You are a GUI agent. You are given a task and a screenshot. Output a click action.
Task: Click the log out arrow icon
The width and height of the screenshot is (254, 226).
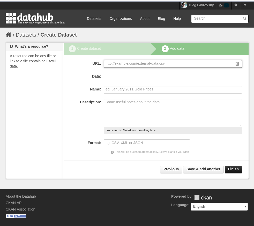244,5
